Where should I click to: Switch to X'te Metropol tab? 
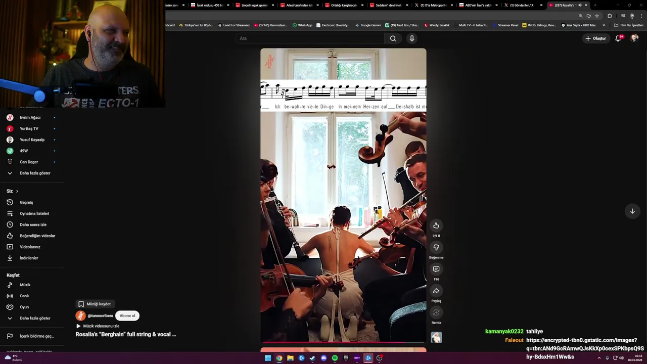point(433,5)
